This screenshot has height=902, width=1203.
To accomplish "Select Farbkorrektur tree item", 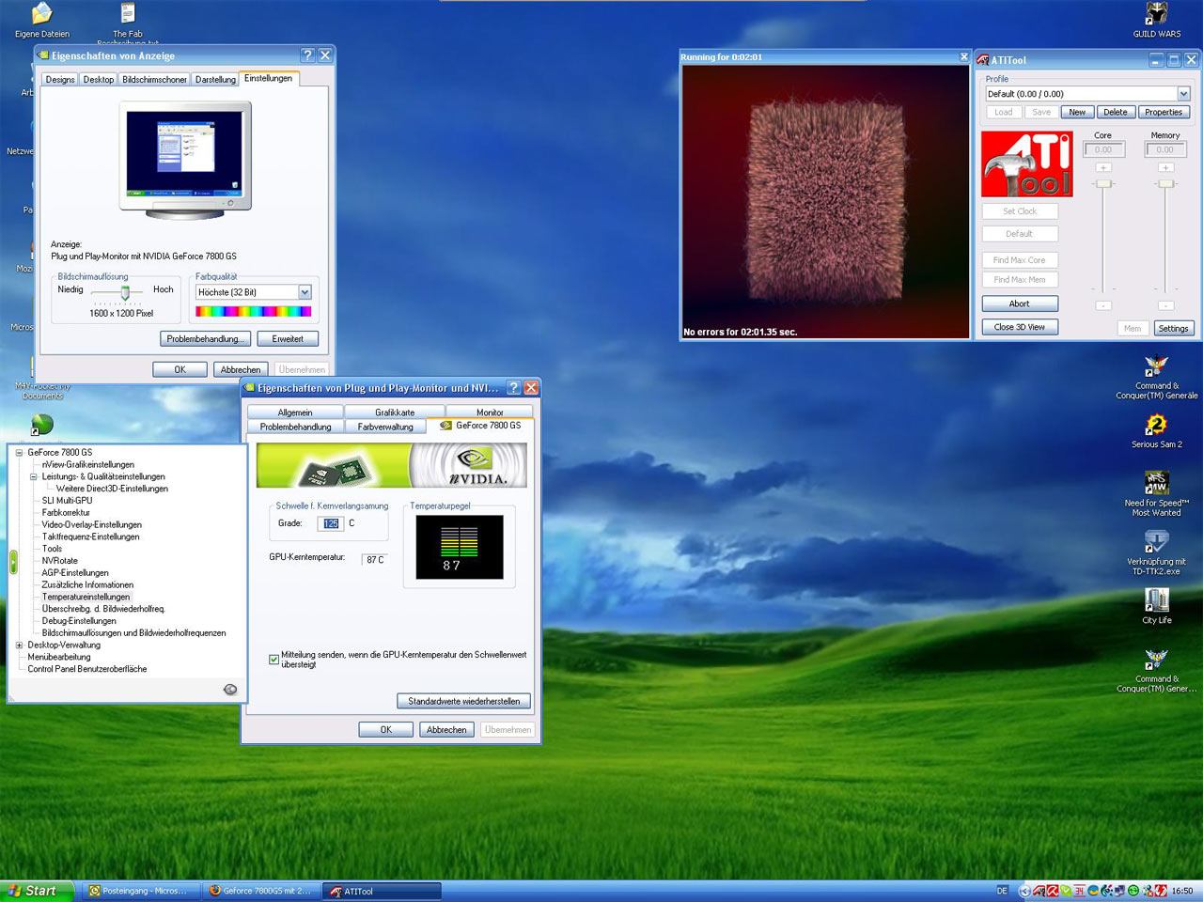I will 66,513.
